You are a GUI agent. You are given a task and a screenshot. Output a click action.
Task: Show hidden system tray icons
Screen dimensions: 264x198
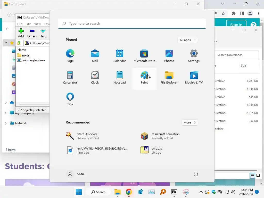[201, 192]
